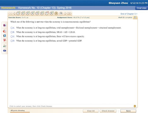Go to next question arrow
This screenshot has width=148, height=113.
65,13
